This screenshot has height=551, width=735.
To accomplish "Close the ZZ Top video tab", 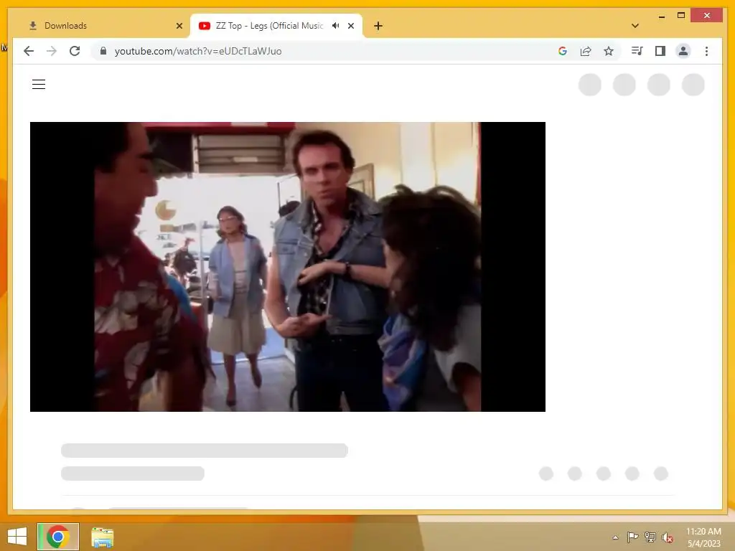I will coord(351,26).
